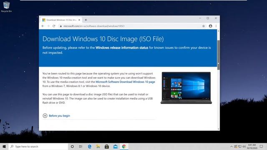Bookmark this page with the star icon
267x150 pixels.
pos(204,26)
